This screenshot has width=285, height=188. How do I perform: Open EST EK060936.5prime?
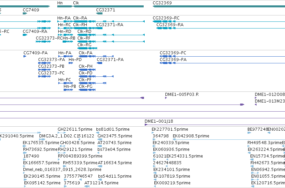pyautogui.click(x=171, y=150)
